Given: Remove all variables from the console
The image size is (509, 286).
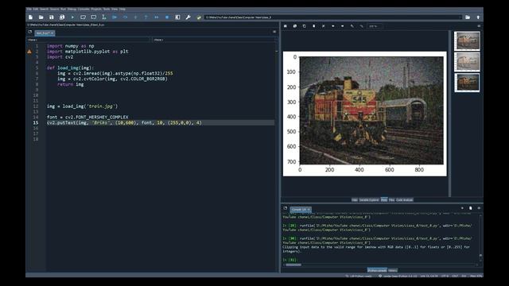Looking at the screenshot, I should pos(470,208).
